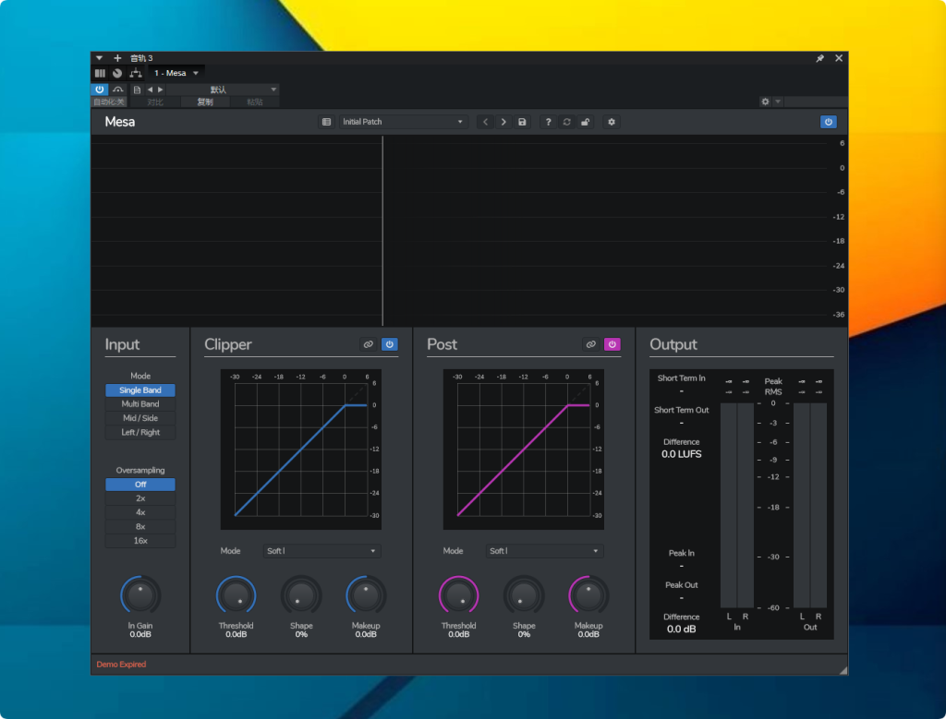Go to previous patch arrow

485,122
